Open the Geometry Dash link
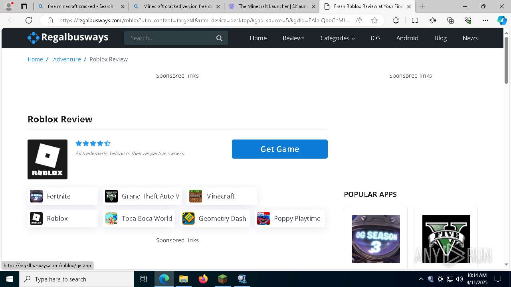511x287 pixels. tap(215, 218)
